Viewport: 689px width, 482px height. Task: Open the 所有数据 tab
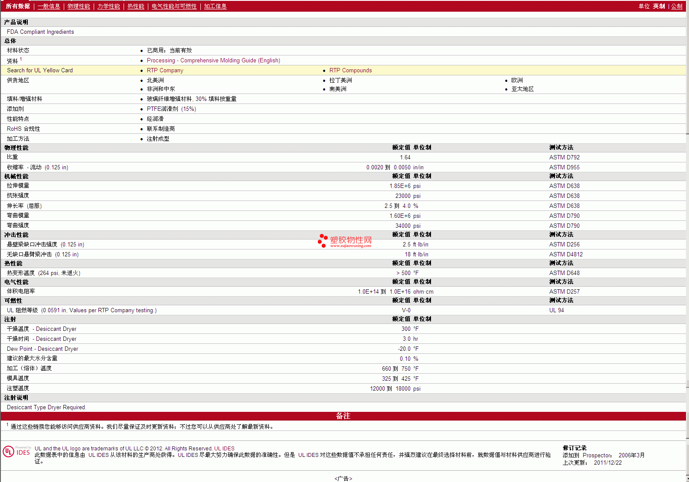pos(18,6)
